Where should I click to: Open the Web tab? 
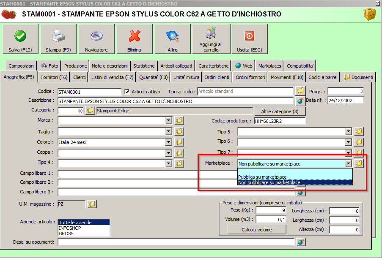[244, 65]
